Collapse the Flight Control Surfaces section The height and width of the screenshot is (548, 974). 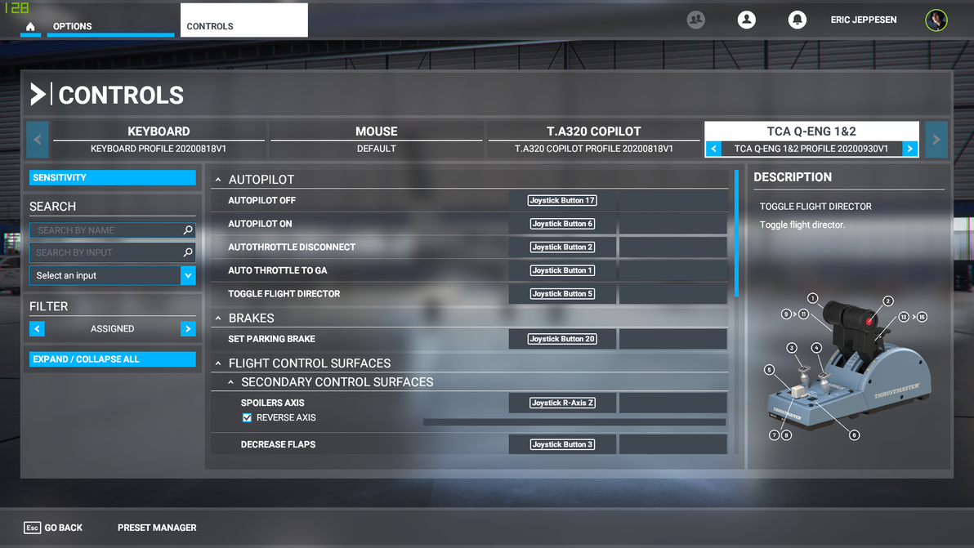point(218,363)
